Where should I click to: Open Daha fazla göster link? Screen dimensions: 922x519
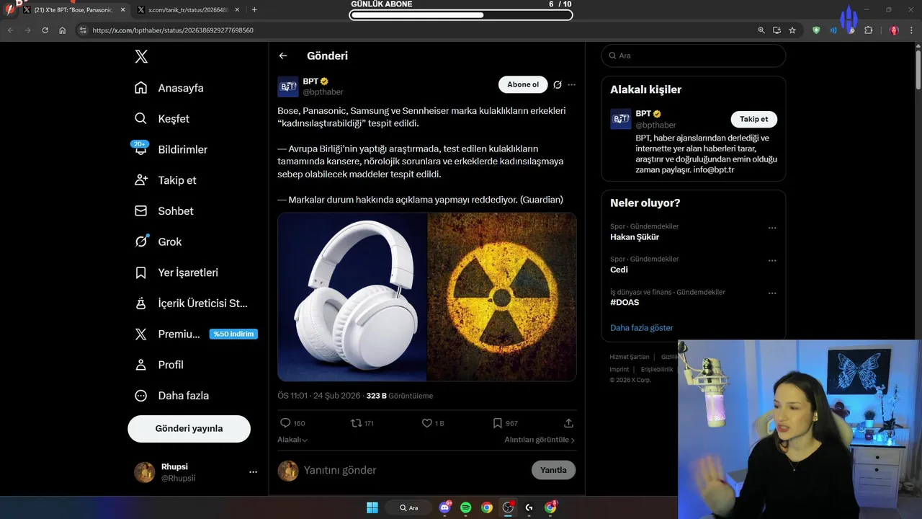pyautogui.click(x=642, y=328)
